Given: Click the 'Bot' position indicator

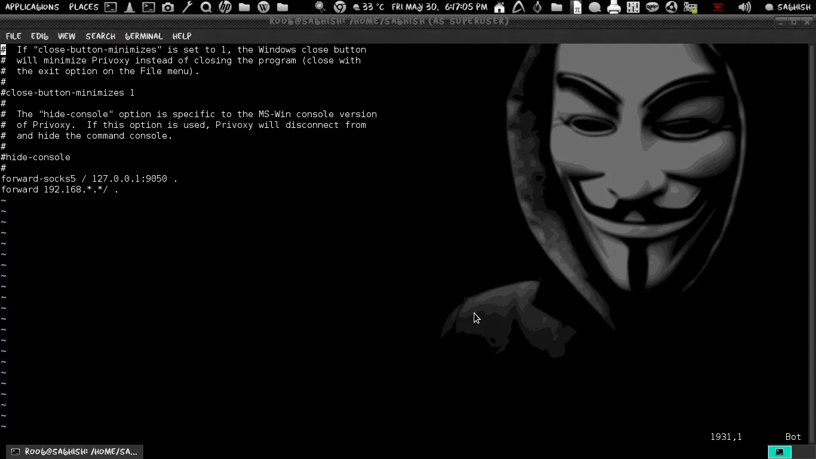Looking at the screenshot, I should [793, 437].
